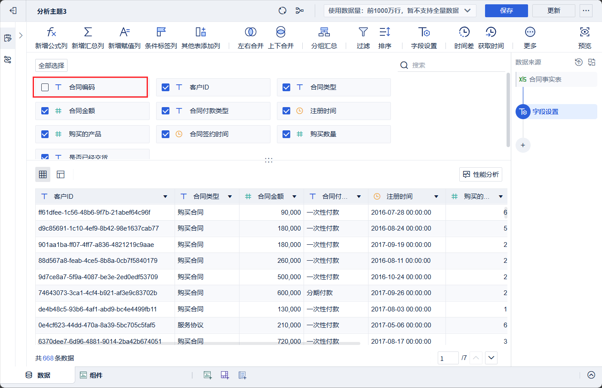Add a new assignment column (新增赋值列)

[124, 37]
